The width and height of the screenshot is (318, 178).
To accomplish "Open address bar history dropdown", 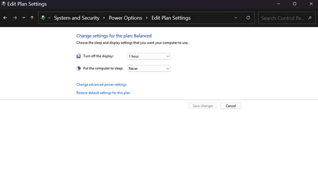I will (236, 18).
